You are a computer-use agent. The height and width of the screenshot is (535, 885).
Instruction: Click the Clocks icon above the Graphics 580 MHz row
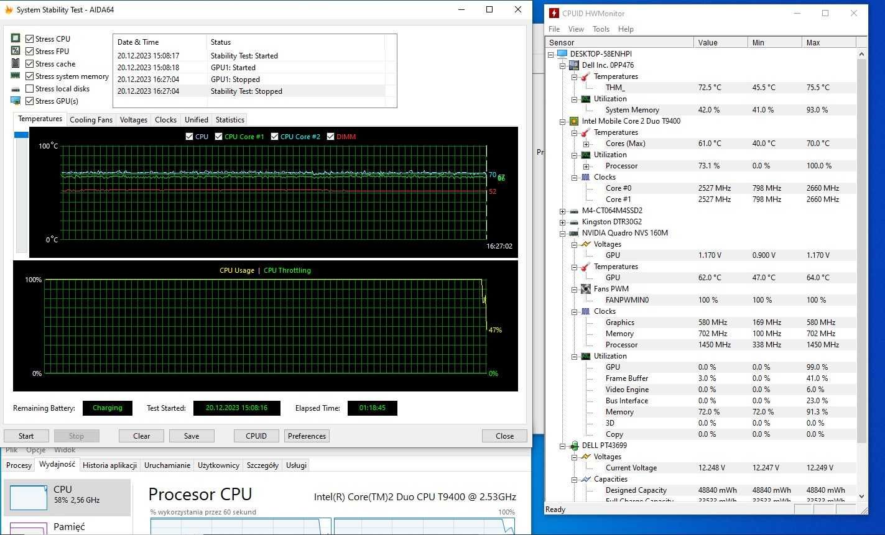click(585, 311)
